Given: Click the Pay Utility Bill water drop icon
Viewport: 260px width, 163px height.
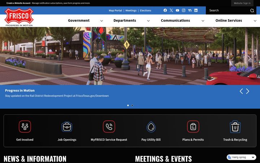Looking at the screenshot, I should [151, 127].
